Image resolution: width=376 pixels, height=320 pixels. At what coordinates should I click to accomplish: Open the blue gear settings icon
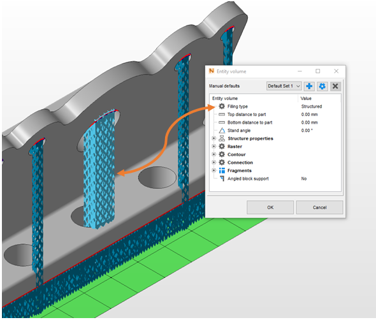[x=322, y=86]
